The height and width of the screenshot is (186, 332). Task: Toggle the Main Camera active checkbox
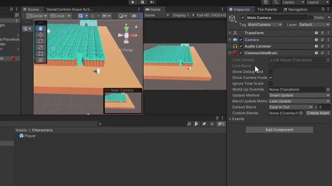click(x=242, y=18)
